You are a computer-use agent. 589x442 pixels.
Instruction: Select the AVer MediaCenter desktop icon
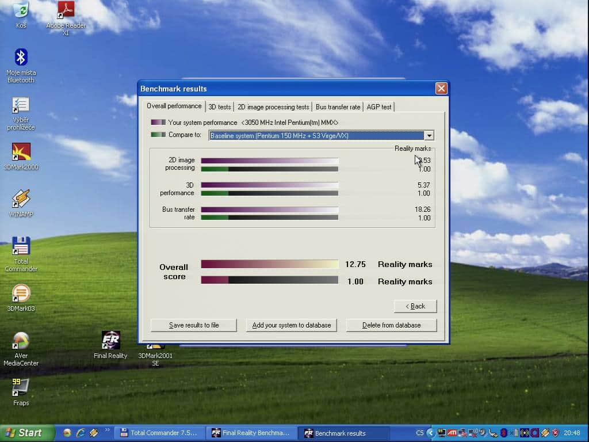pyautogui.click(x=21, y=349)
